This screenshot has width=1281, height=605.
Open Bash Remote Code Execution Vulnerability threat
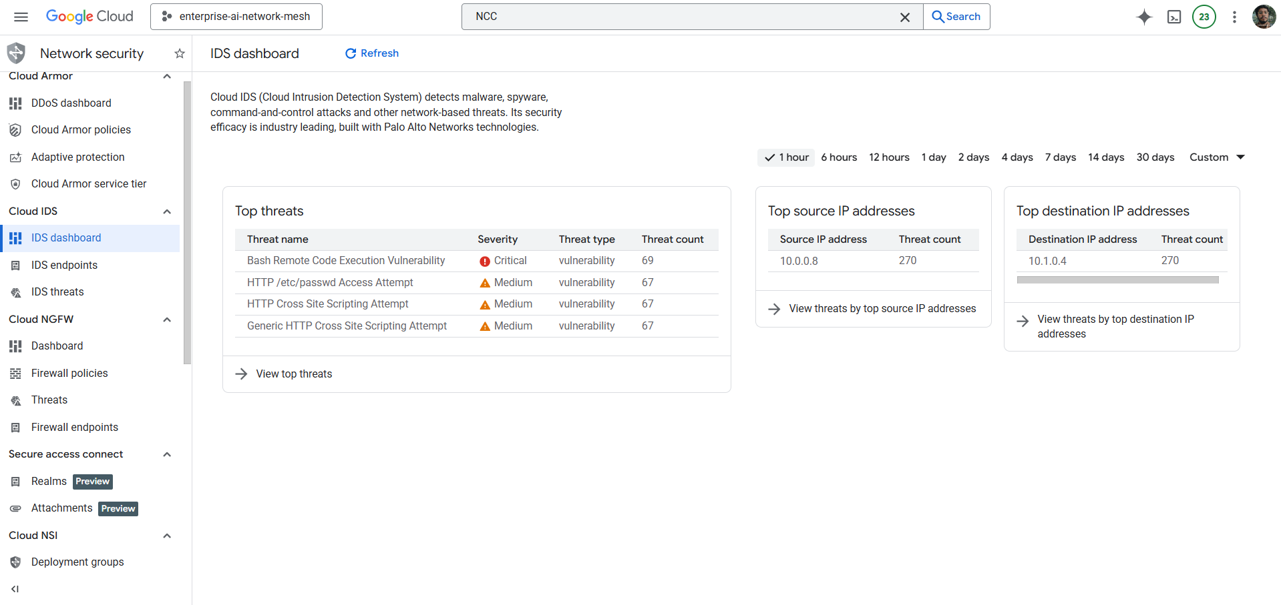pyautogui.click(x=346, y=261)
